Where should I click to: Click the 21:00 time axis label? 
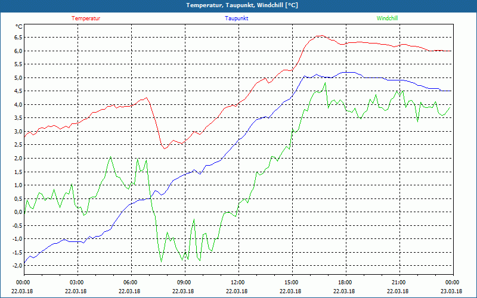398,283
